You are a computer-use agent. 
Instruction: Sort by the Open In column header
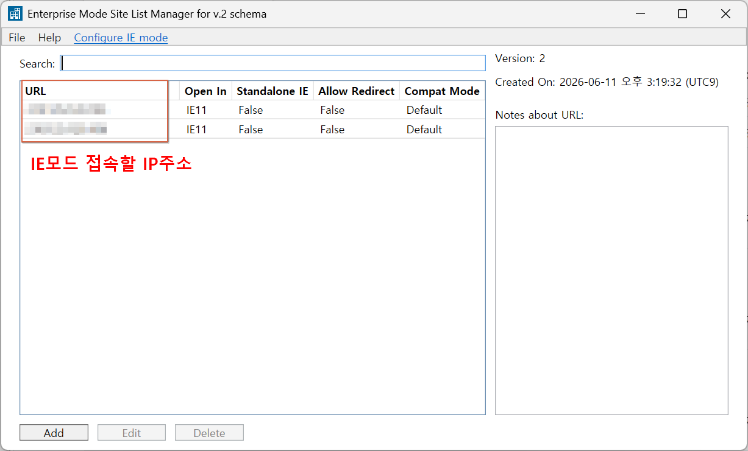205,91
